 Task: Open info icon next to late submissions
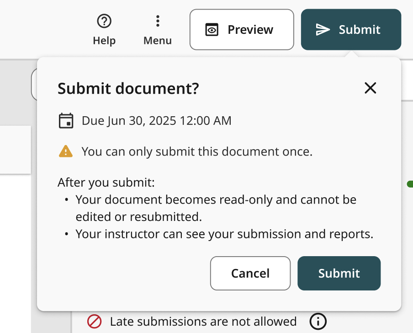pyautogui.click(x=318, y=322)
